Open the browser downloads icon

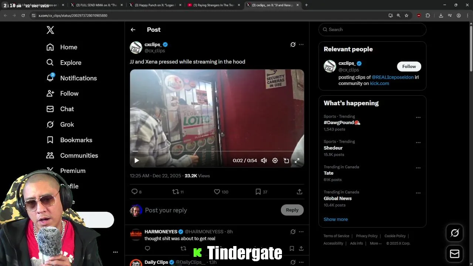tap(441, 16)
